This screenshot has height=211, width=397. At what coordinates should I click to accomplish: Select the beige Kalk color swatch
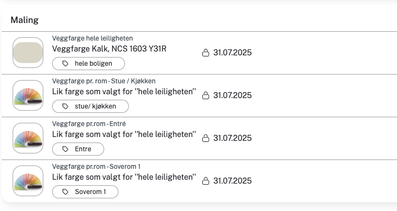point(28,53)
